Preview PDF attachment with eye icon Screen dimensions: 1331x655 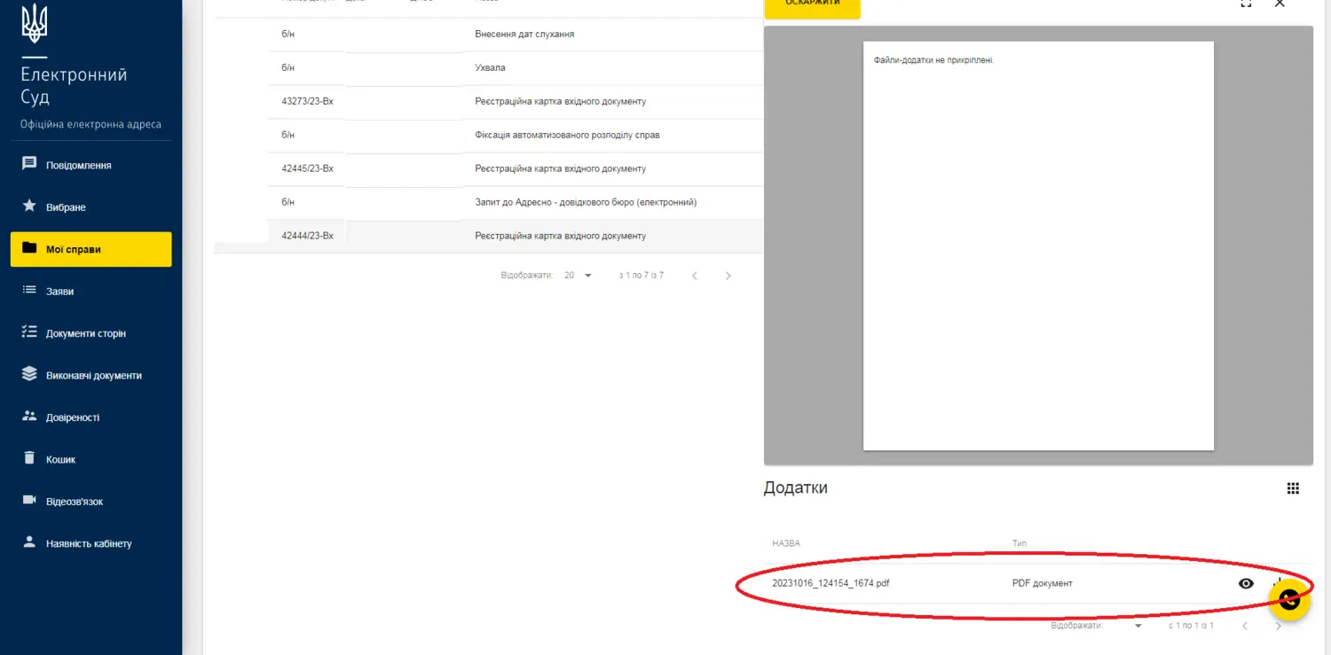[1246, 583]
